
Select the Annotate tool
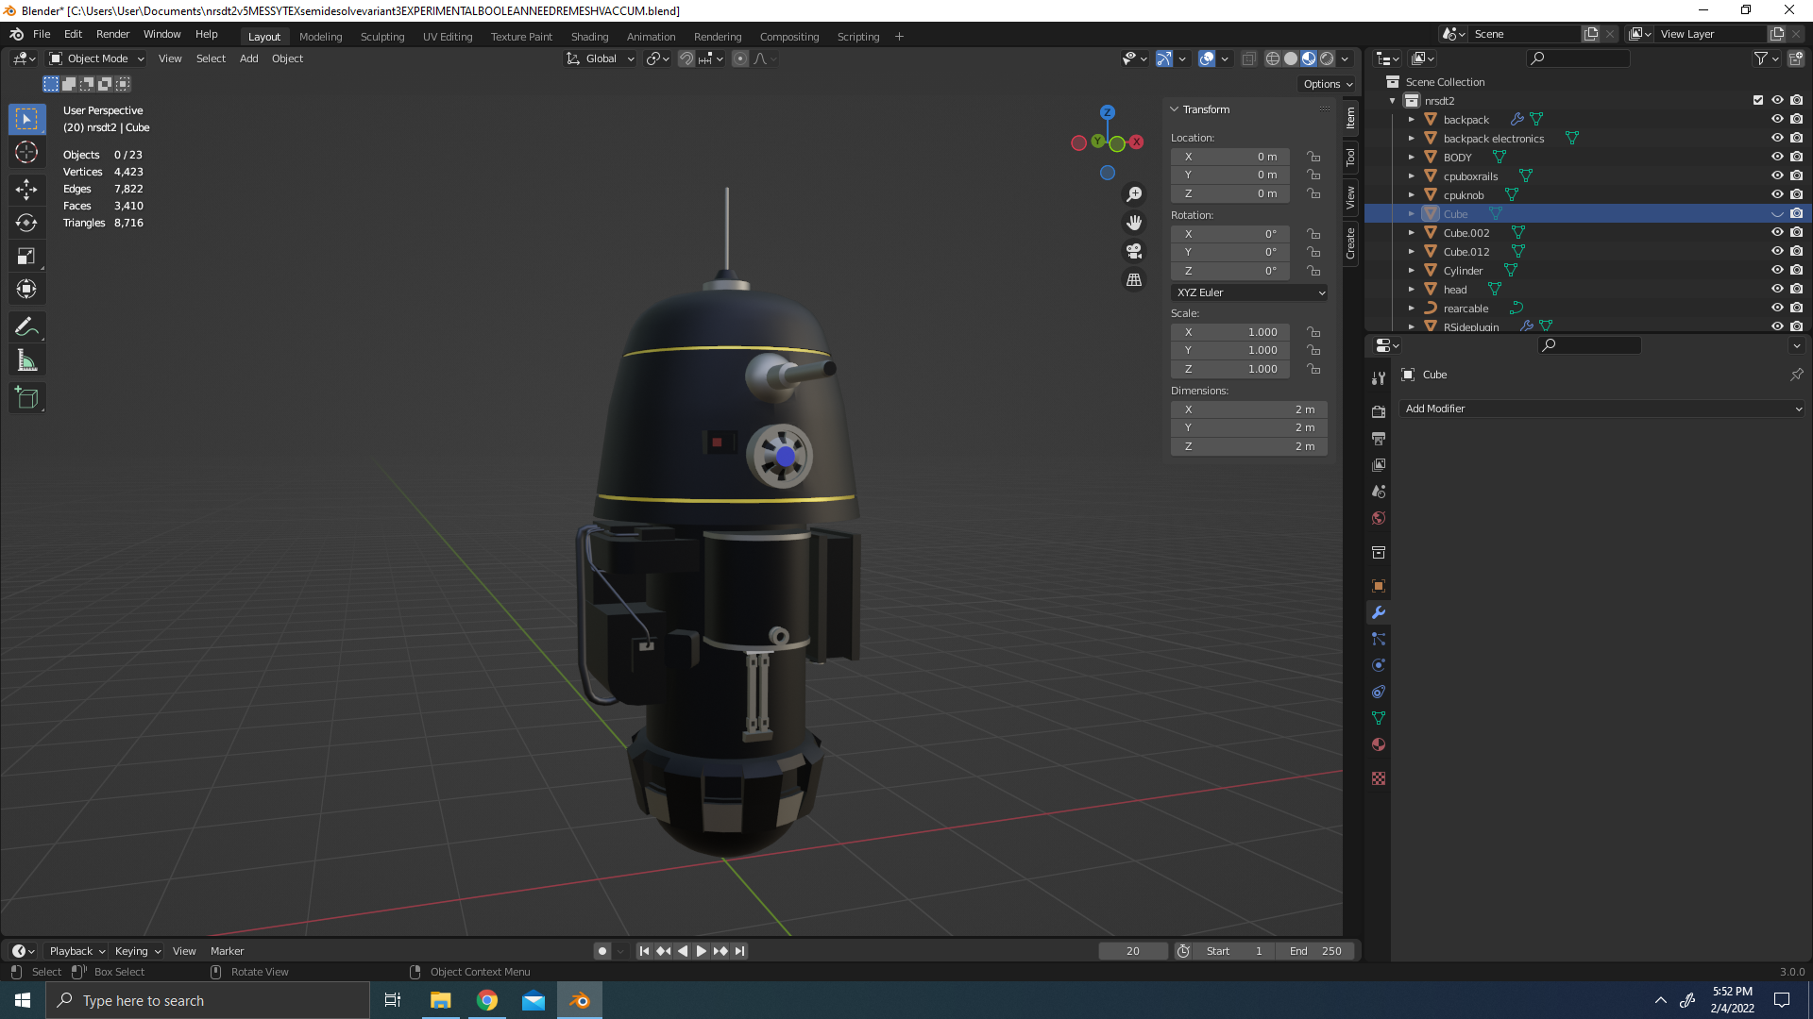click(x=26, y=327)
